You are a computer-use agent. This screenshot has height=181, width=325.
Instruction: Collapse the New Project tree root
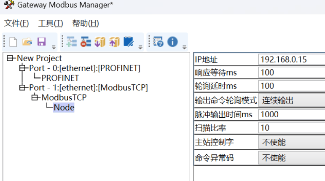point(10,58)
